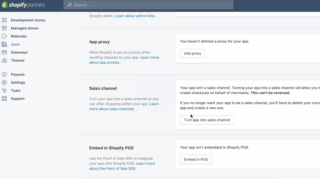Click the Themes icon in sidebar
The image size is (320, 179).
[x=4, y=60]
